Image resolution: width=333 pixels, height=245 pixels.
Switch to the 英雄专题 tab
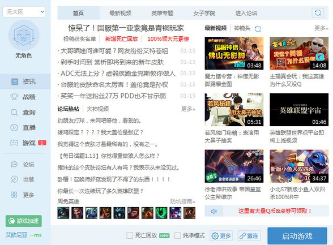162,13
